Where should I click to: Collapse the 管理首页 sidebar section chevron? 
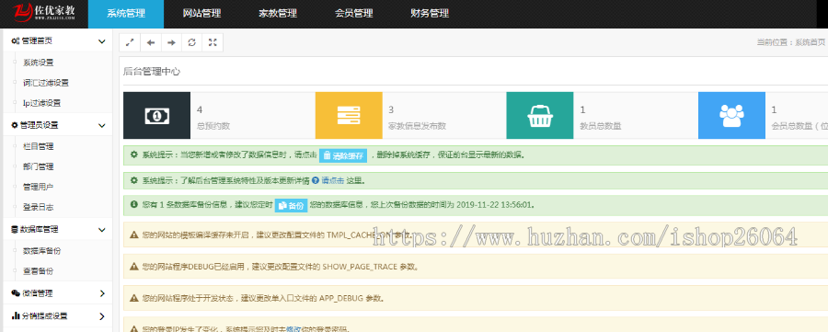coord(102,40)
